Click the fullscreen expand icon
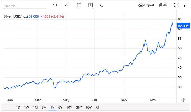 [176, 5]
